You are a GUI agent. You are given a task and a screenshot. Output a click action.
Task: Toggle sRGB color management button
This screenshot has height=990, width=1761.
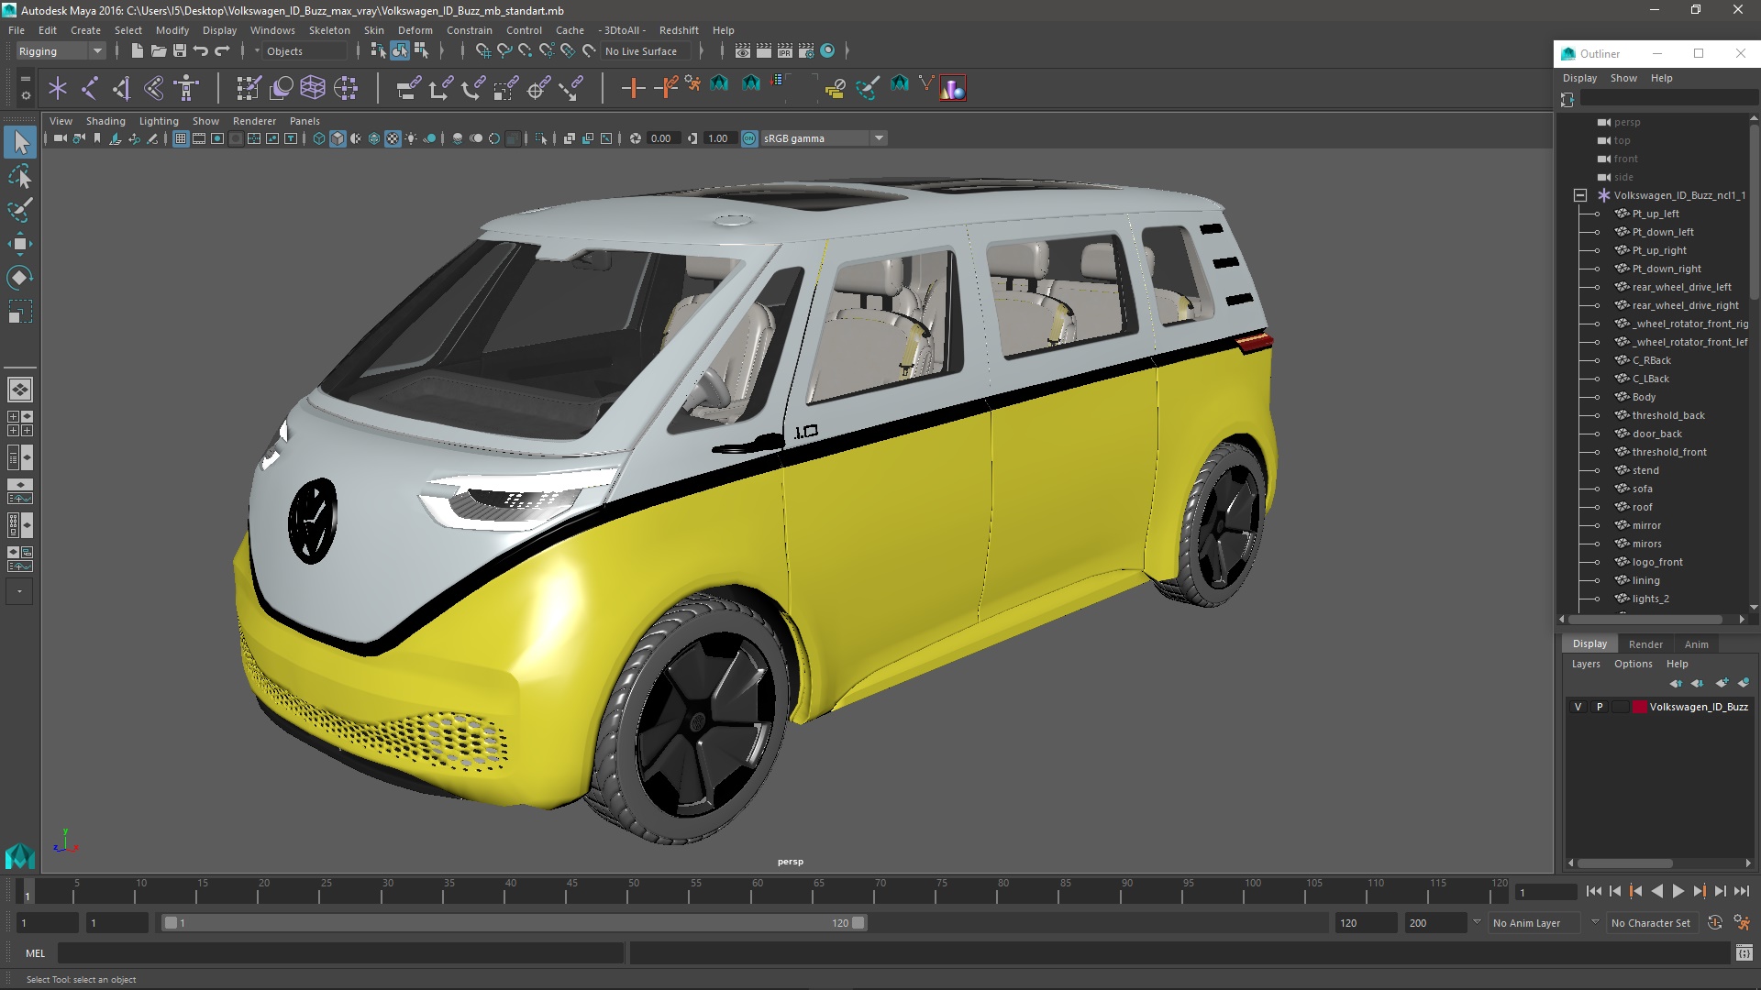click(749, 138)
